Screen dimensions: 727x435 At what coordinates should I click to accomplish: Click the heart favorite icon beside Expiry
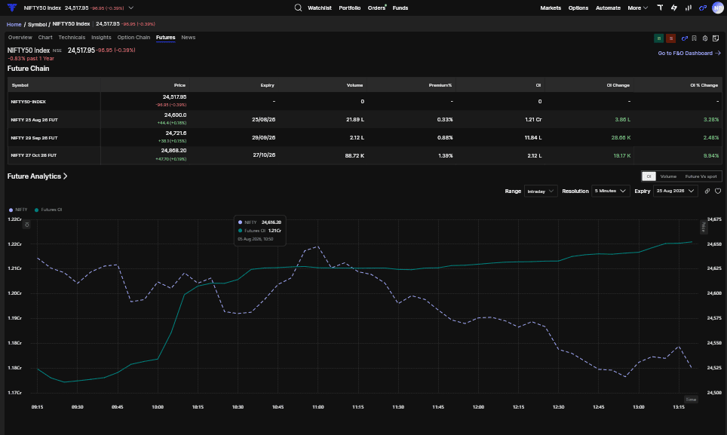point(718,191)
